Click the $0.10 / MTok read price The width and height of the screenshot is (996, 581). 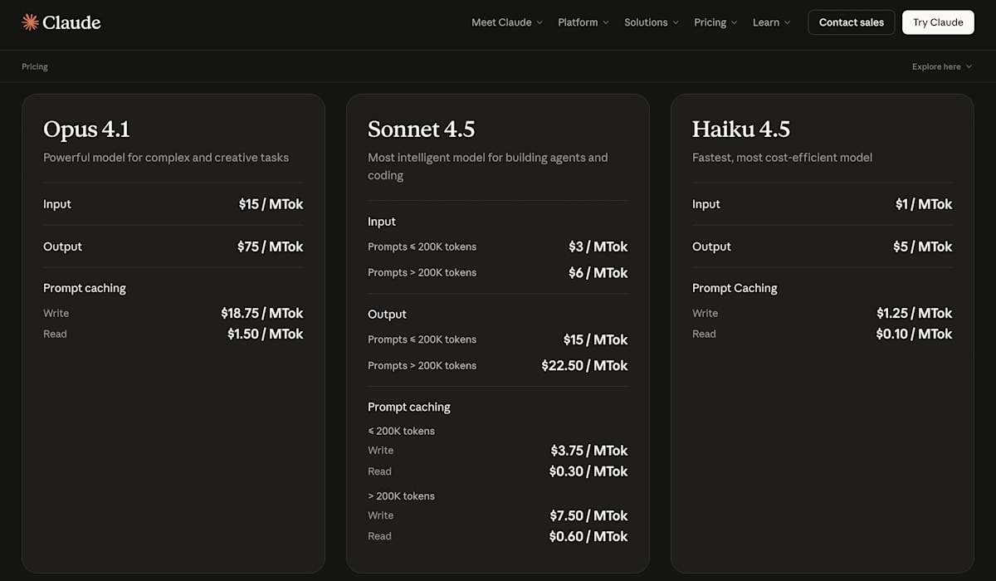coord(914,334)
